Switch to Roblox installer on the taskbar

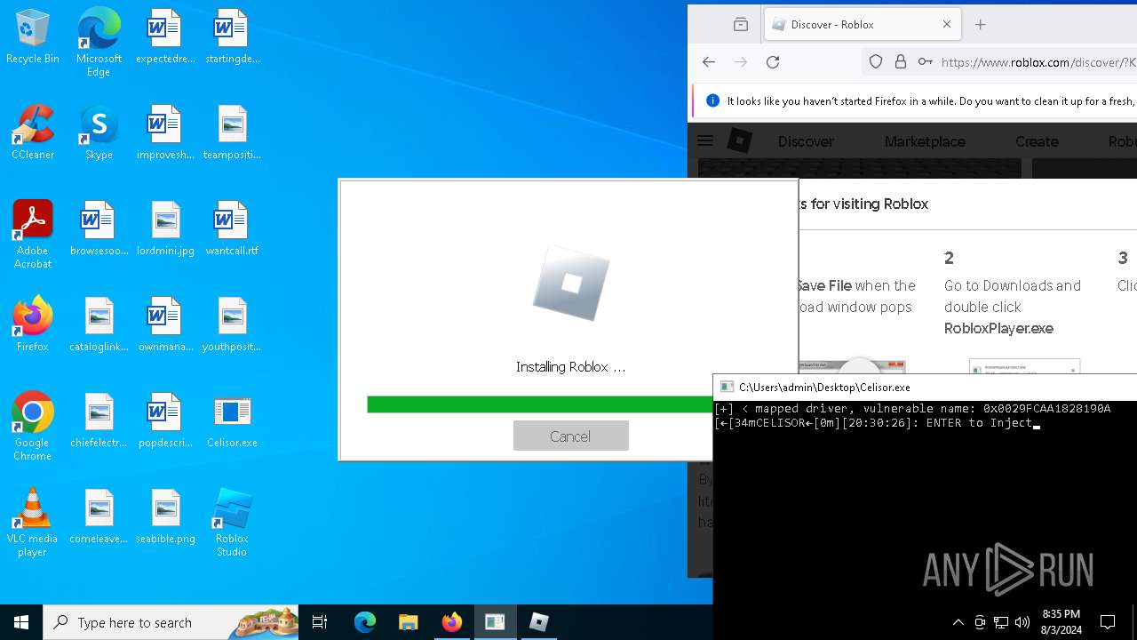tap(538, 622)
